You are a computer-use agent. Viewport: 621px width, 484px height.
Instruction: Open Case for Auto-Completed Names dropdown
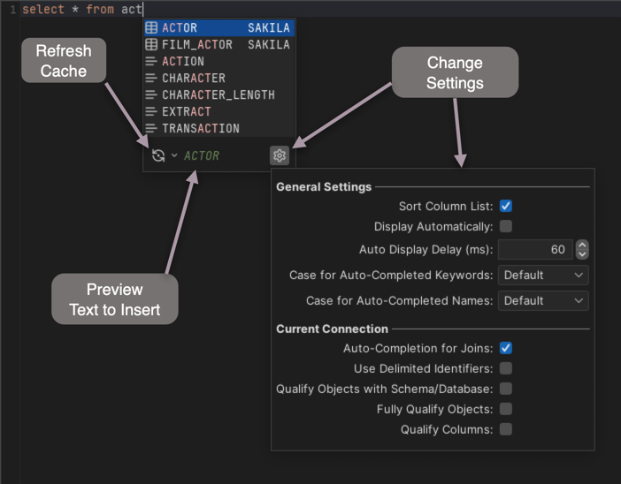(x=543, y=300)
